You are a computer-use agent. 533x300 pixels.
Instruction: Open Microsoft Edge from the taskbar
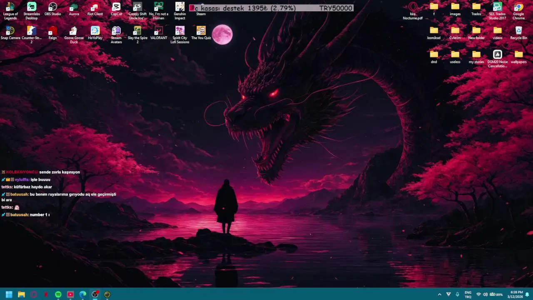tap(83, 295)
